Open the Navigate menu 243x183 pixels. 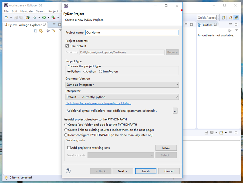26,11
